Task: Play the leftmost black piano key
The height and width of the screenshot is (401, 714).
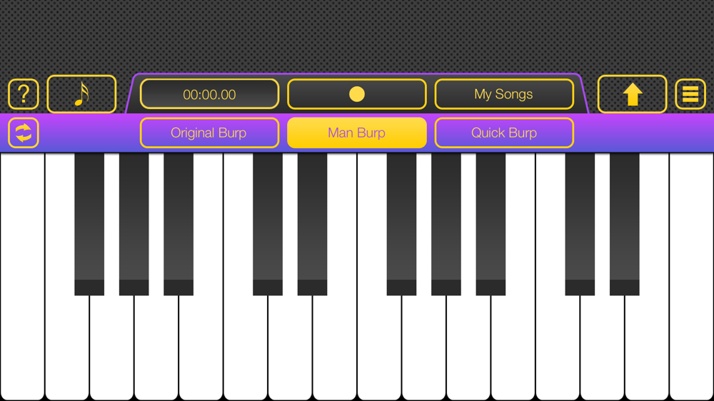Action: pos(89,224)
